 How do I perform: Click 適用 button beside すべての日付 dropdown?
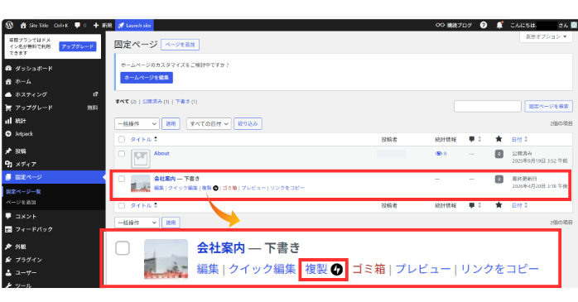[x=171, y=124]
